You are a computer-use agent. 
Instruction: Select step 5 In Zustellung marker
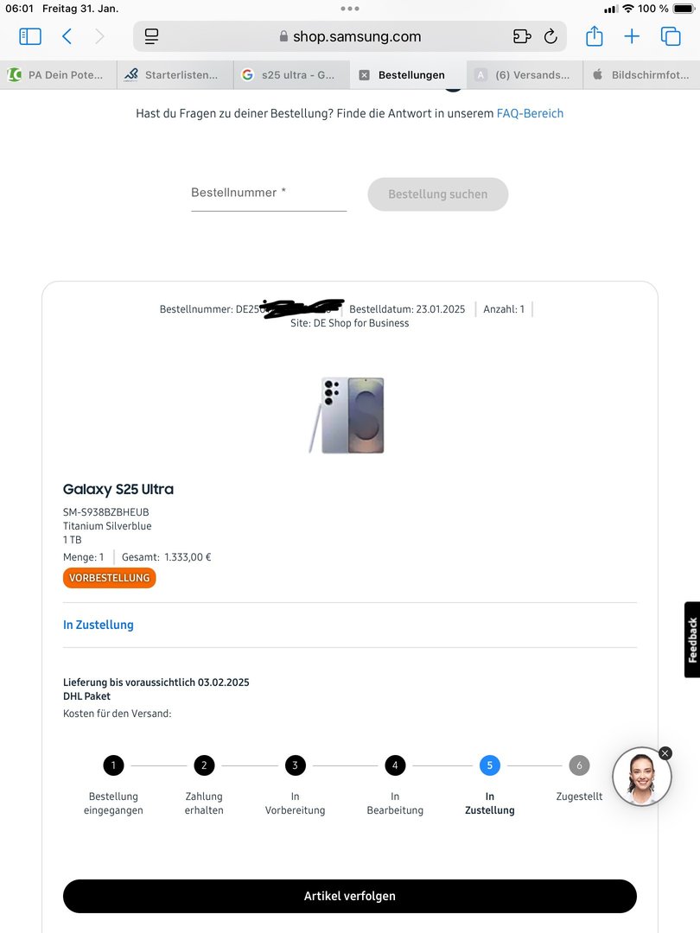pyautogui.click(x=490, y=765)
